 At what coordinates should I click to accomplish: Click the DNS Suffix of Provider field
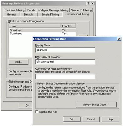click(x=65, y=62)
